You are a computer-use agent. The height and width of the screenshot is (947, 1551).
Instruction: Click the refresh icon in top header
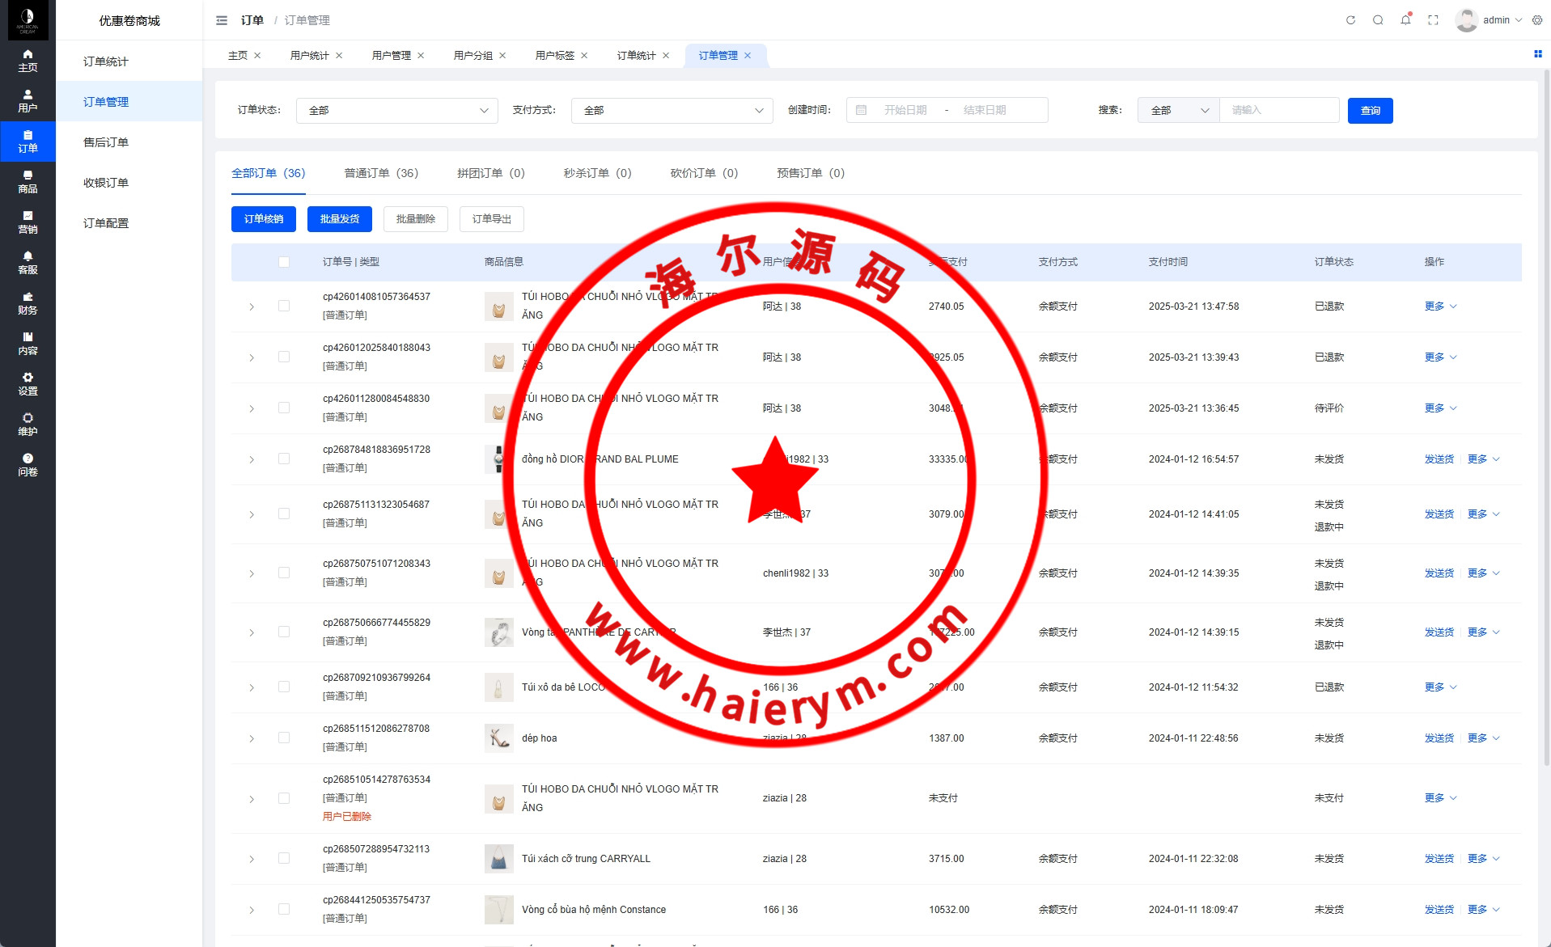pos(1350,20)
